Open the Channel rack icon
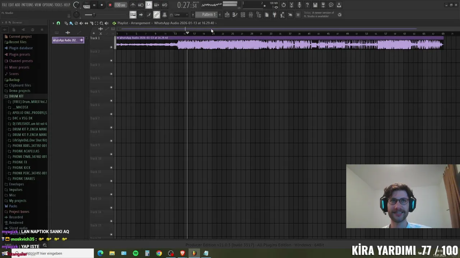The height and width of the screenshot is (258, 460). (x=243, y=15)
